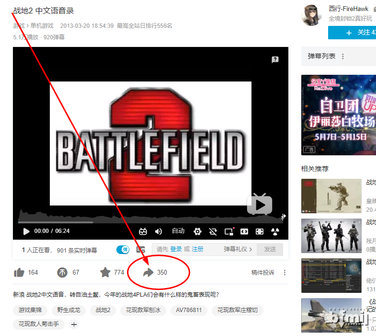Enter fullscreen mode icon
This screenshot has height=336, width=376.
(x=260, y=232)
